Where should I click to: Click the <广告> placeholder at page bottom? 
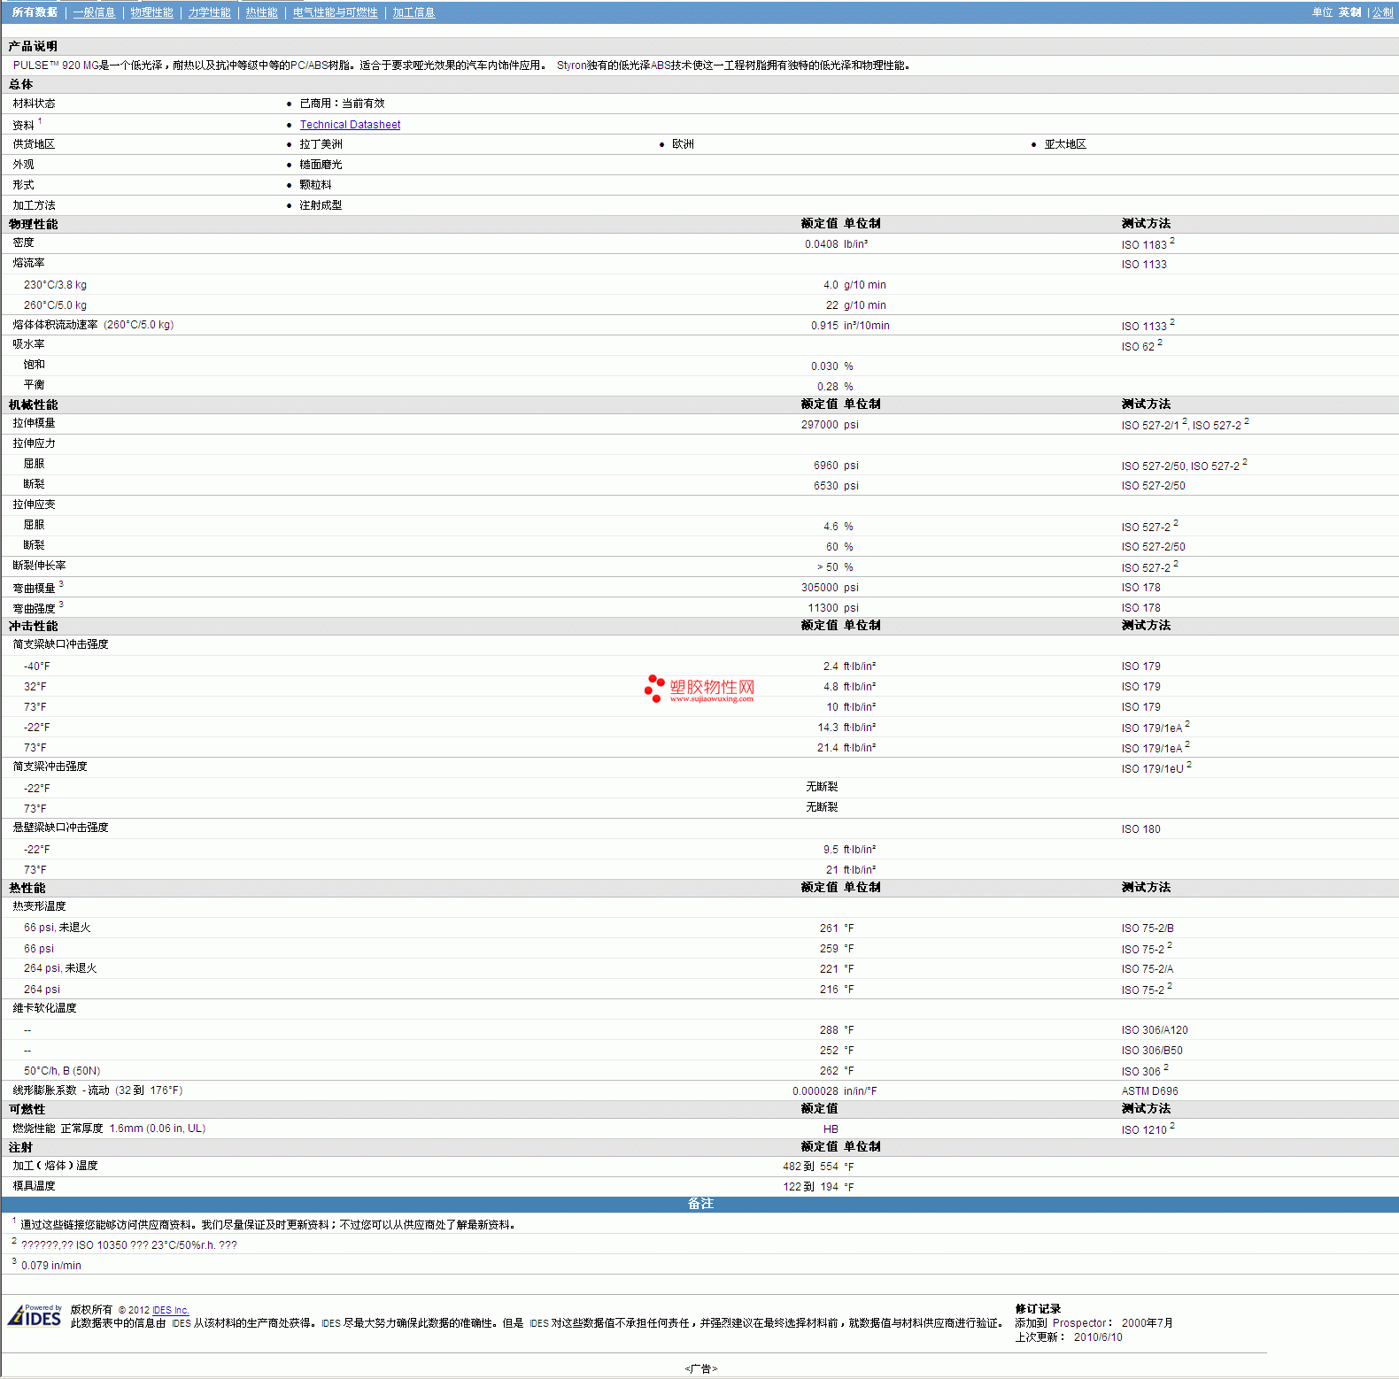[700, 1368]
